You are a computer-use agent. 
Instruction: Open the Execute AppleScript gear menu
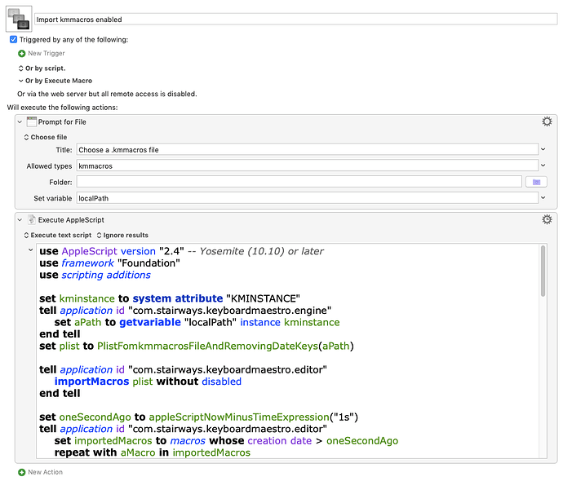547,219
